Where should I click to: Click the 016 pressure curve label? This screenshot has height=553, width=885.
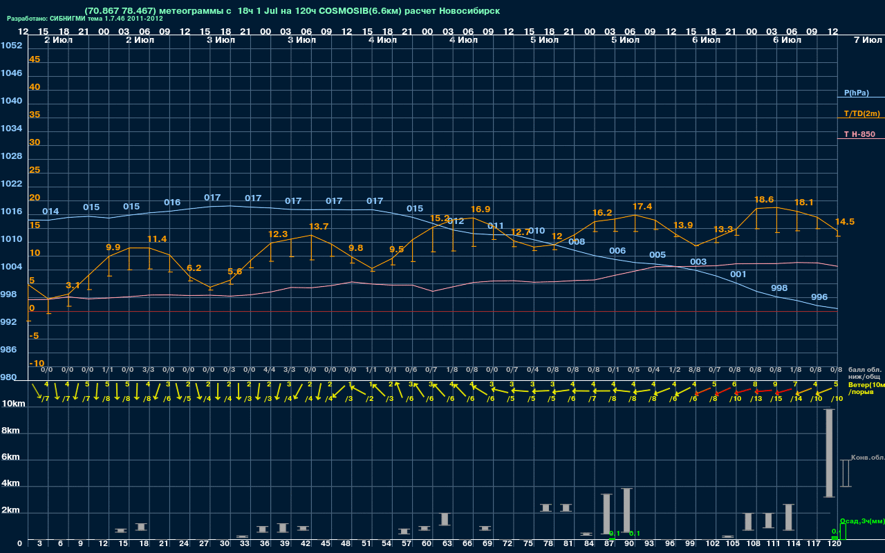click(x=172, y=203)
